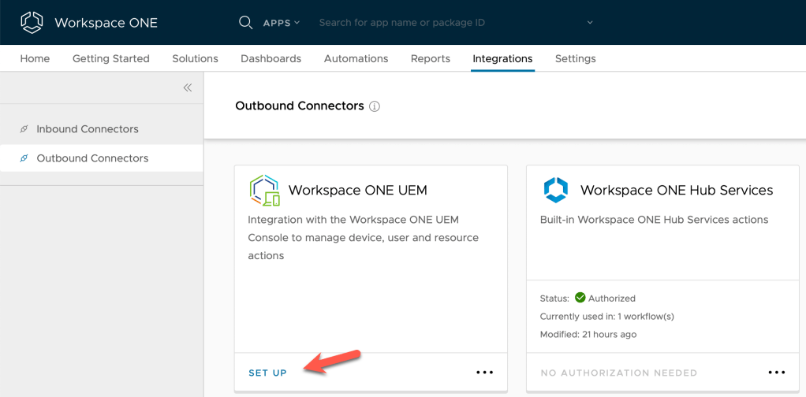The image size is (806, 397).
Task: Select Outbound Connectors in the sidebar
Action: click(x=92, y=158)
